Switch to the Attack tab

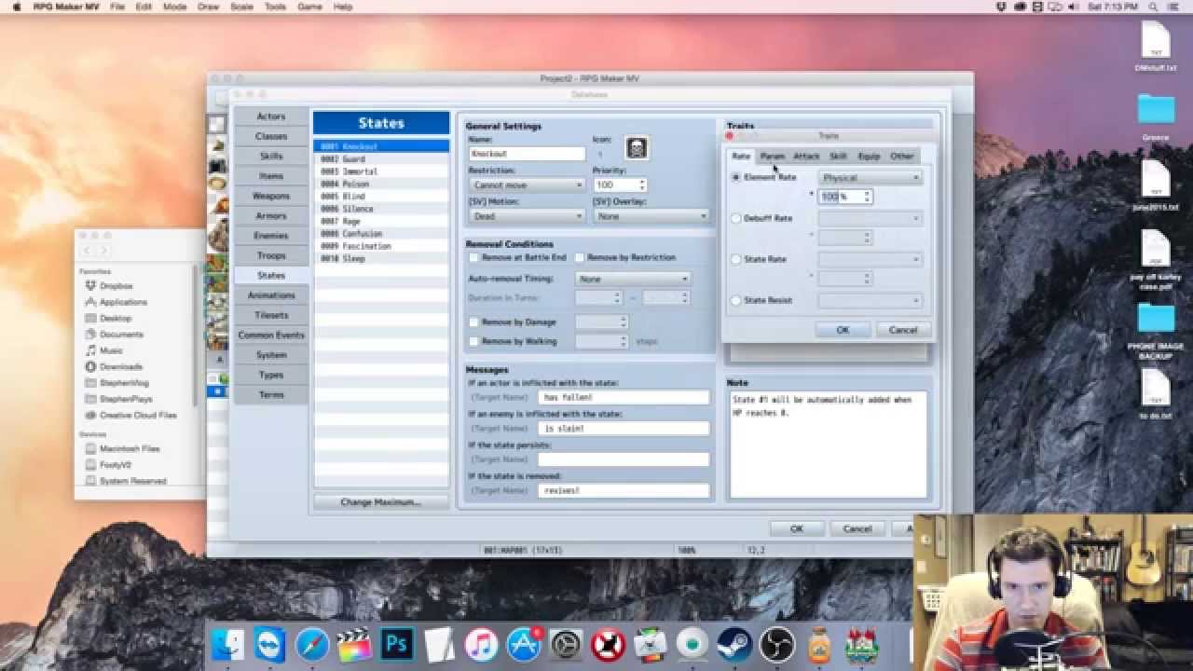click(x=806, y=156)
